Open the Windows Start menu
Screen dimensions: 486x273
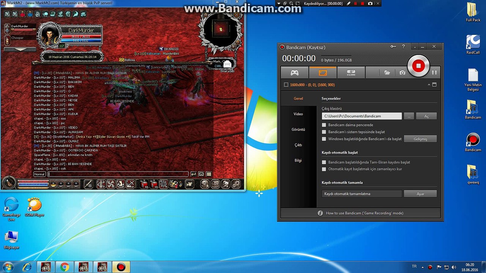pyautogui.click(x=8, y=267)
